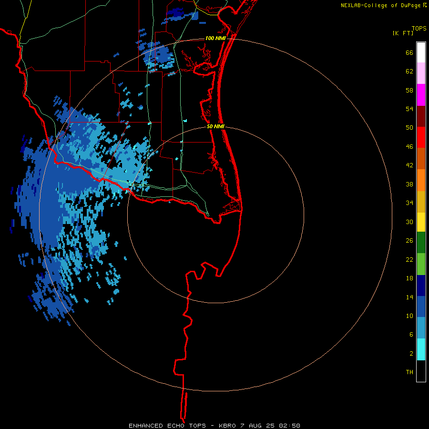Click the legend value 46
Image resolution: width=429 pixels, height=429 pixels.
(409, 147)
